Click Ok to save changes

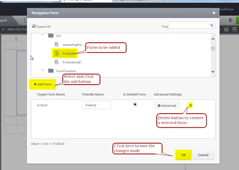point(184,155)
